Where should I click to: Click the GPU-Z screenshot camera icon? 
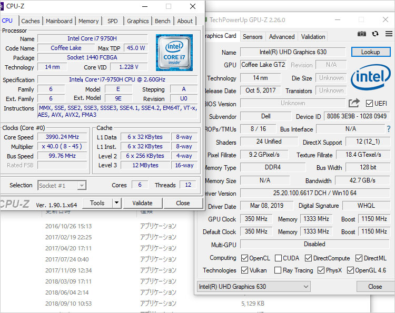pyautogui.click(x=361, y=34)
